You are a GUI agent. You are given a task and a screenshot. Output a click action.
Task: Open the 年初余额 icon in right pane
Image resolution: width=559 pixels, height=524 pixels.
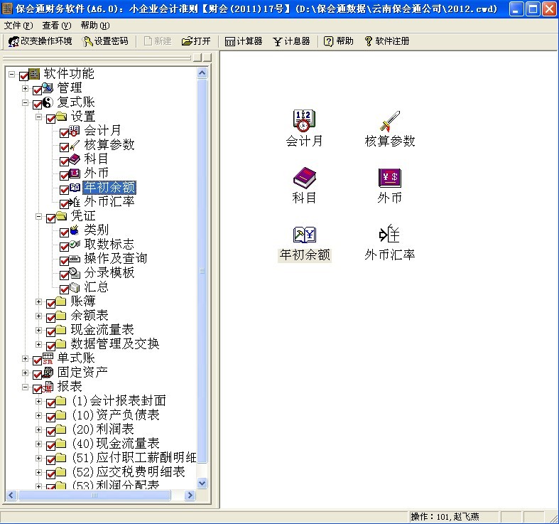pos(304,235)
